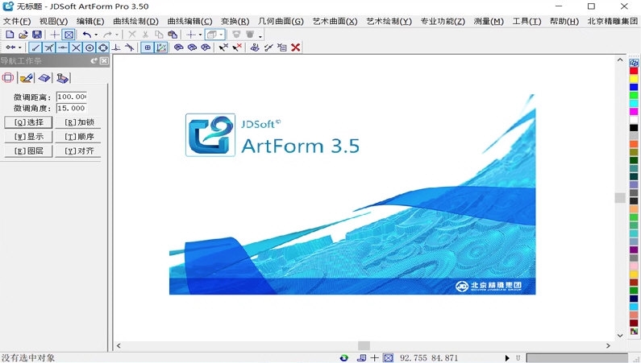Click the [R]加锁 button
The height and width of the screenshot is (363, 641).
(x=79, y=122)
